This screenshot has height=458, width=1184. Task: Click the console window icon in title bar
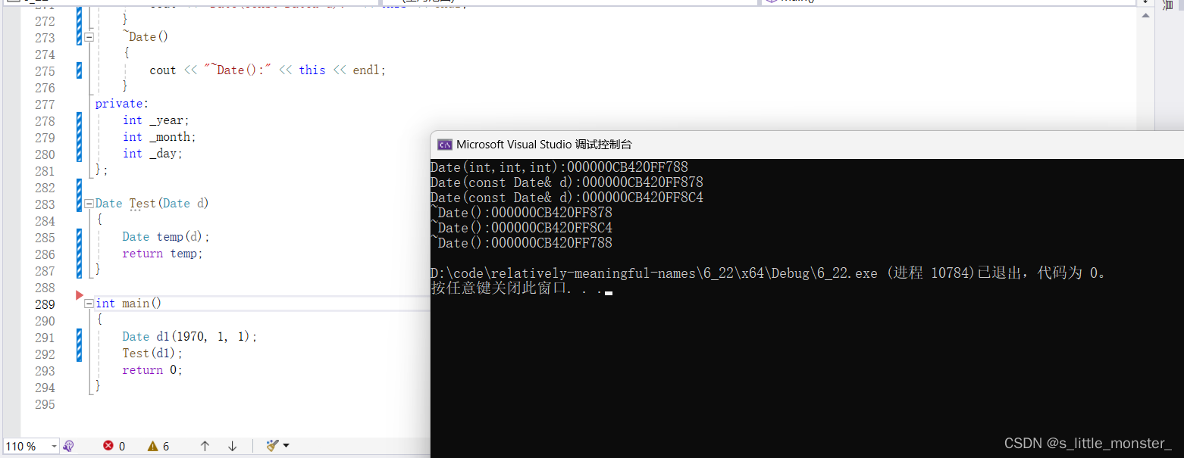click(x=445, y=145)
